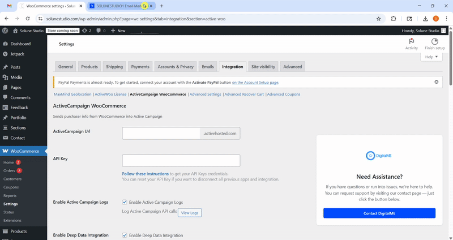This screenshot has width=453, height=240.
Task: Open the WooCommerce sidebar menu
Action: point(23,151)
